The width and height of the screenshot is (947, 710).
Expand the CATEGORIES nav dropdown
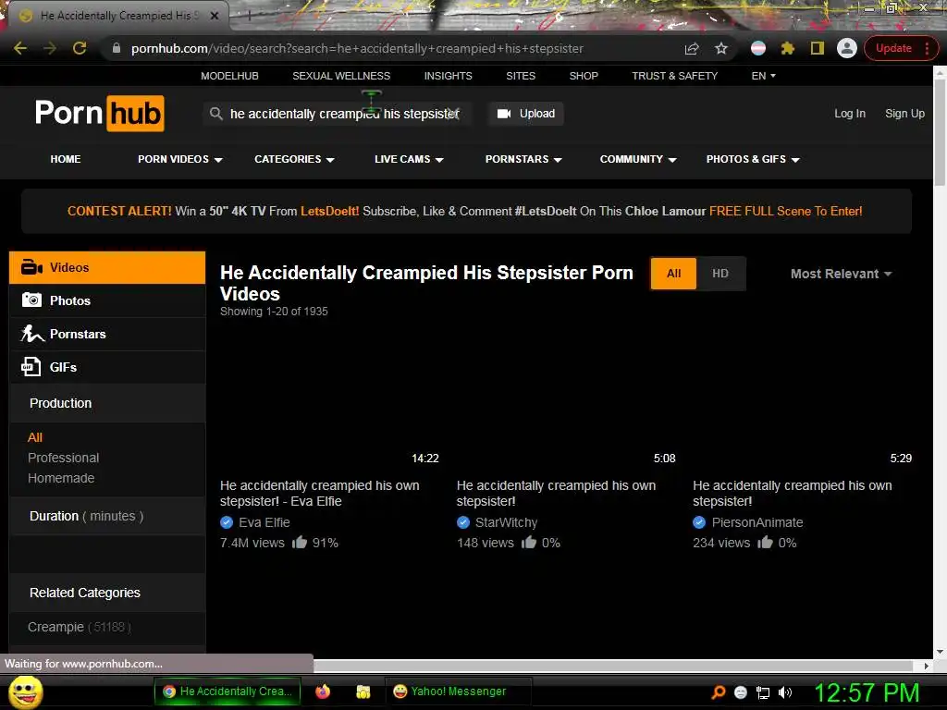[x=294, y=159]
